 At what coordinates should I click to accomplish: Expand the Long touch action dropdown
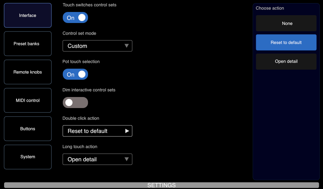[97, 159]
